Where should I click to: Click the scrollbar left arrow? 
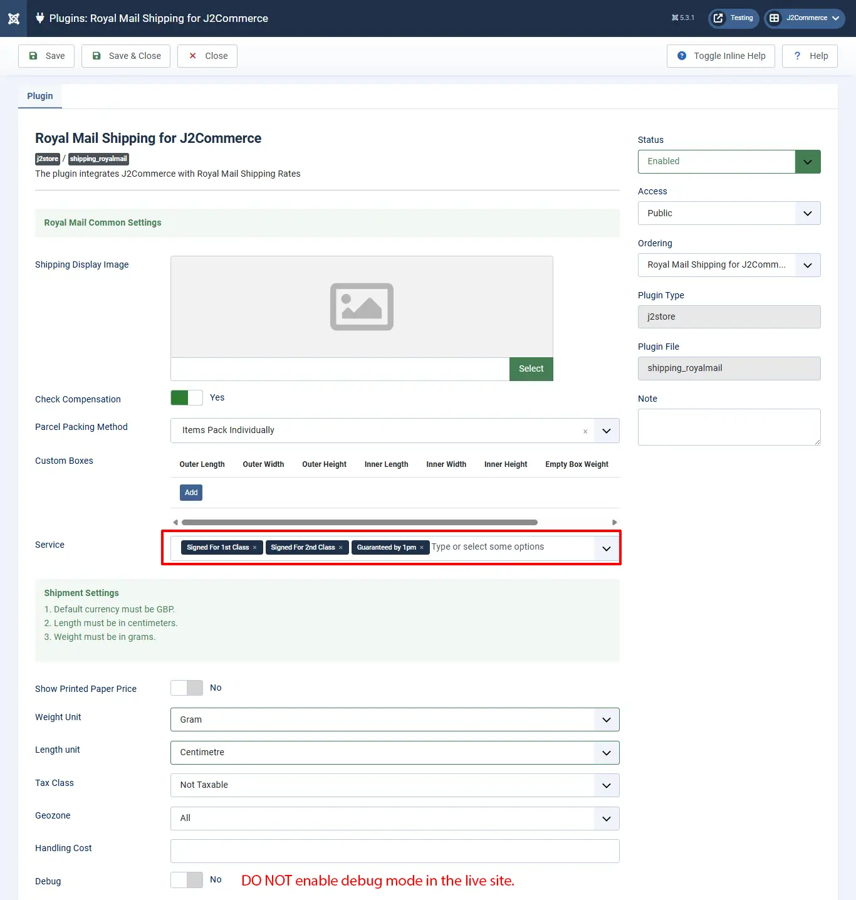[175, 522]
